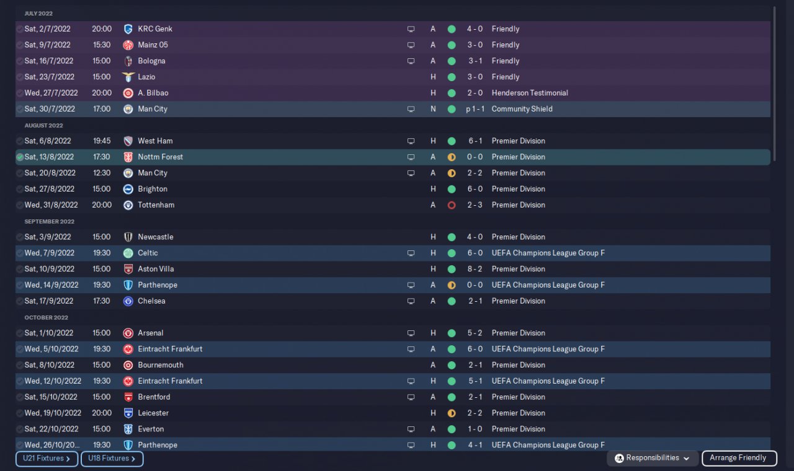The width and height of the screenshot is (794, 471).
Task: Open the Henderson Testimonial competition link
Action: 529,93
